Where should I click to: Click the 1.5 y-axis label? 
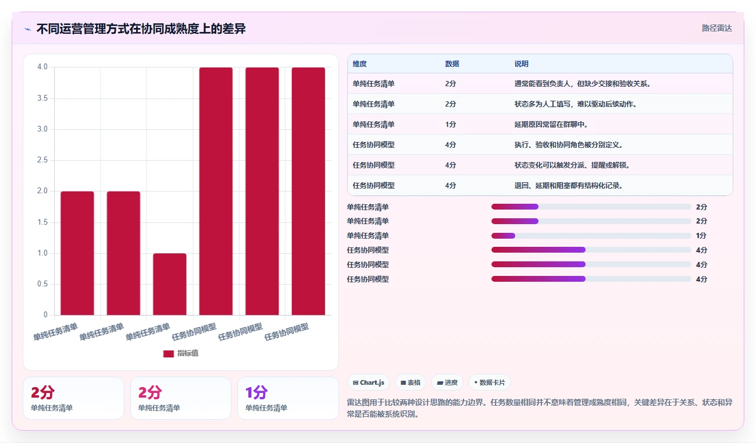click(42, 222)
